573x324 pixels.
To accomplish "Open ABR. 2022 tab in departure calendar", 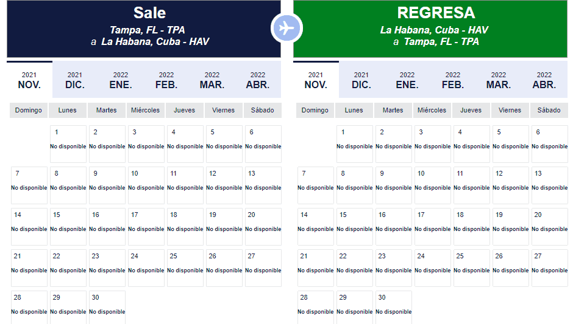I will [x=258, y=80].
